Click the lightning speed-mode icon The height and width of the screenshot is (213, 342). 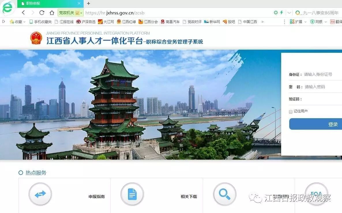pyautogui.click(x=281, y=13)
